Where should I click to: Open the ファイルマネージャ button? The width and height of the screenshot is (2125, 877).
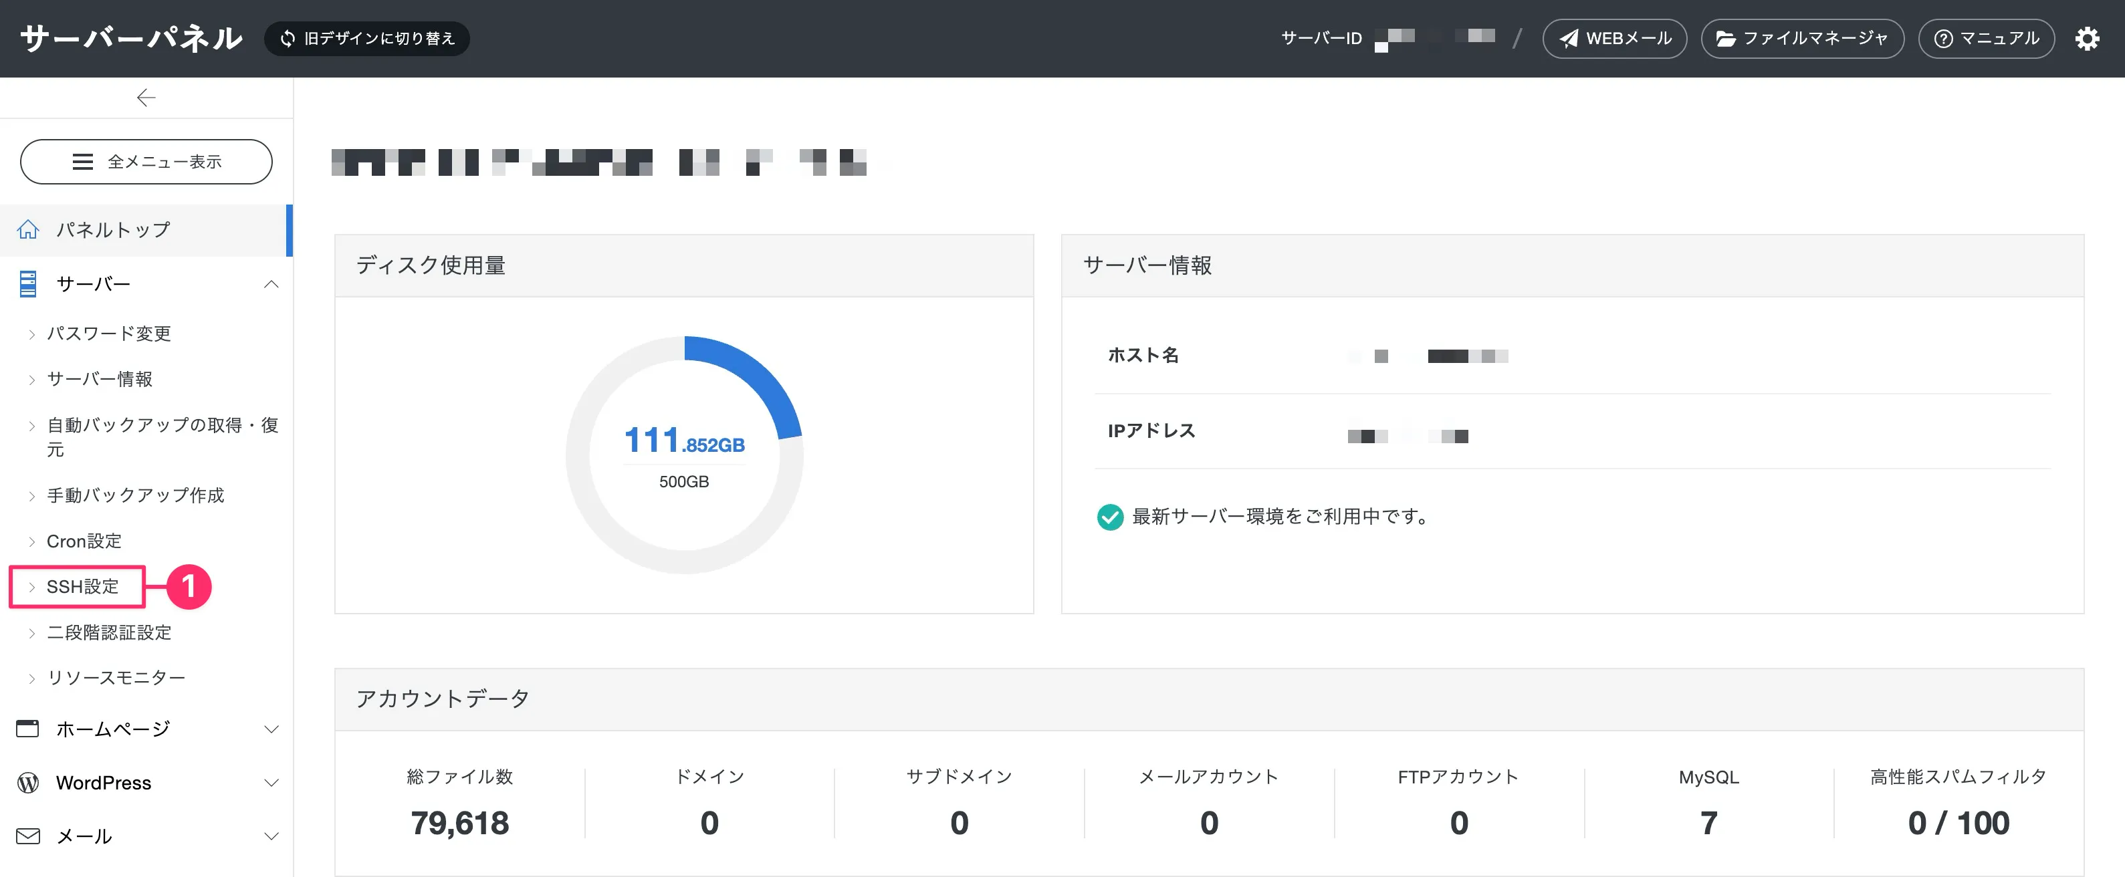1801,39
